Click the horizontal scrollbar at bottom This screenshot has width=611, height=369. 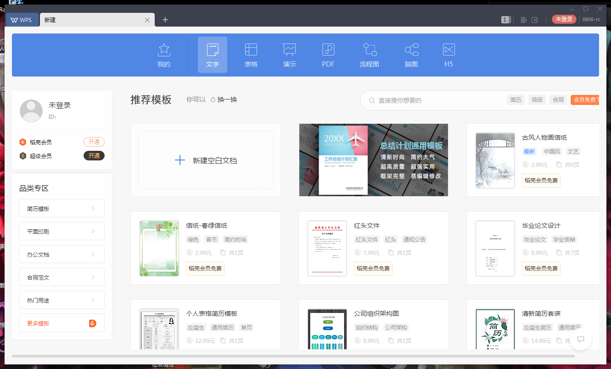[x=293, y=356]
